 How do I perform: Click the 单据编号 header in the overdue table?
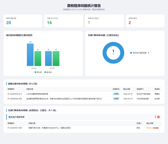coord(11,89)
